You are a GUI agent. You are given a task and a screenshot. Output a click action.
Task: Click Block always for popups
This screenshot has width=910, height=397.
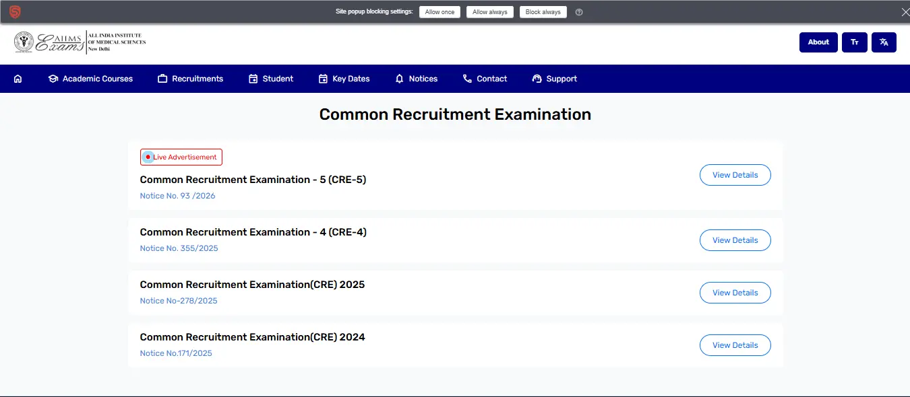coord(543,12)
